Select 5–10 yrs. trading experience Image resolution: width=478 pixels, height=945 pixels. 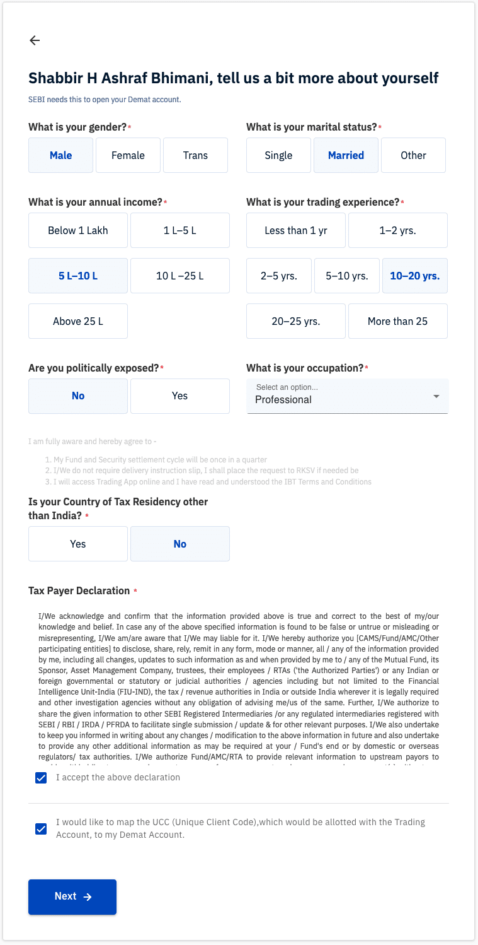(347, 276)
